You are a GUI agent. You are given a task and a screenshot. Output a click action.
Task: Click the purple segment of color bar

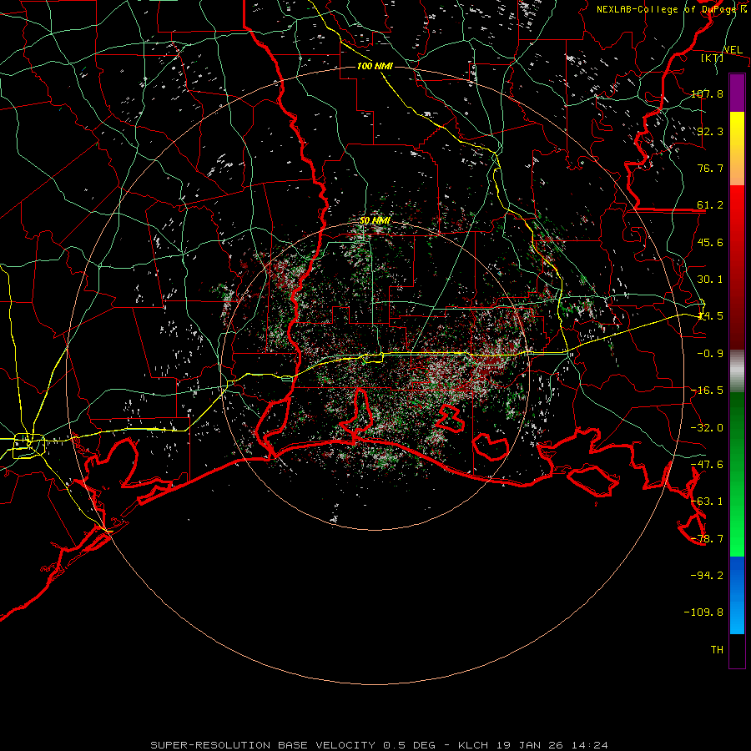click(737, 93)
